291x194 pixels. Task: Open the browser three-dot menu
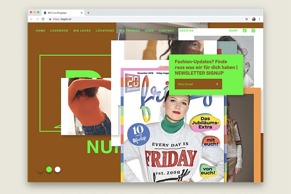[259, 19]
